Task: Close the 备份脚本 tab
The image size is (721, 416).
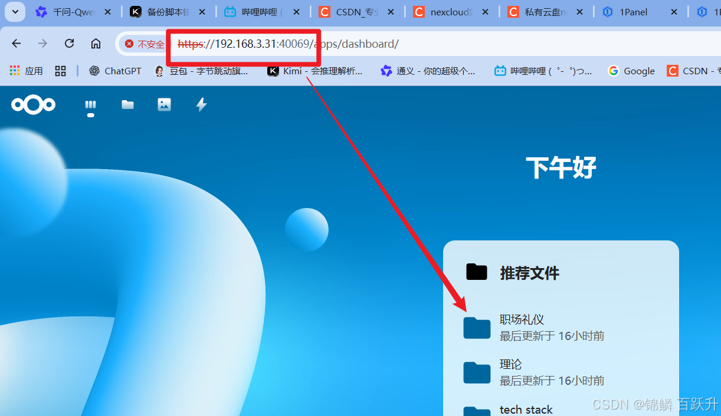Action: 202,12
